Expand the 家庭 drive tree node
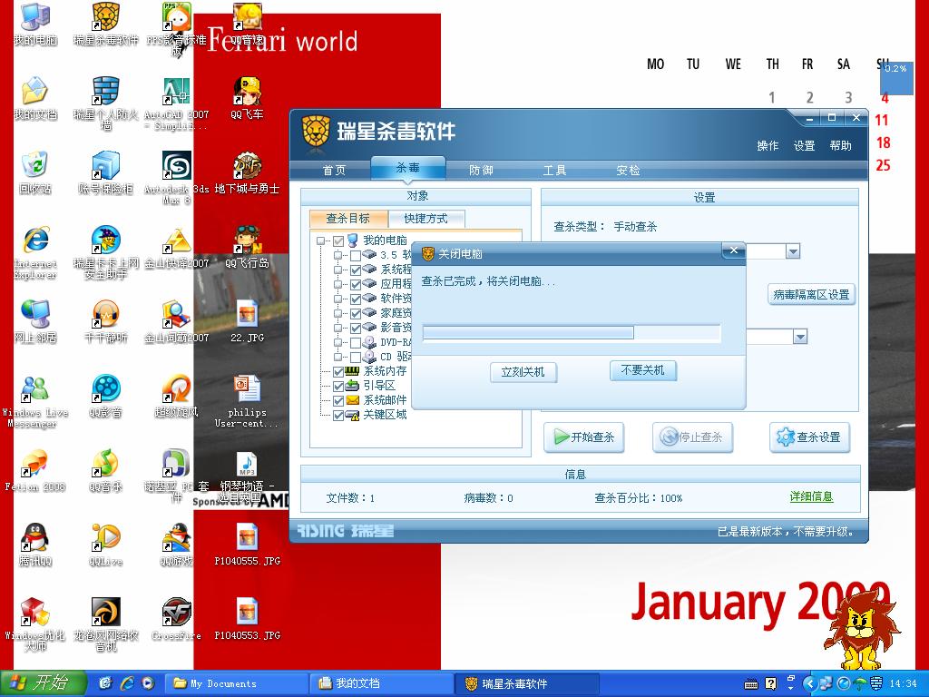929x697 pixels. [x=337, y=313]
